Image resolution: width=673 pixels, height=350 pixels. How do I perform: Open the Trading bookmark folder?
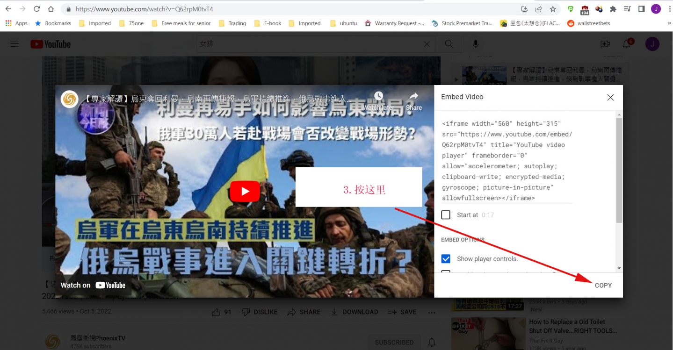(232, 23)
